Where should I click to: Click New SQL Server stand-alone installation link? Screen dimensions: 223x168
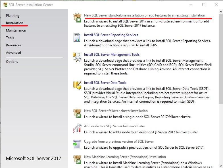pos(144,15)
